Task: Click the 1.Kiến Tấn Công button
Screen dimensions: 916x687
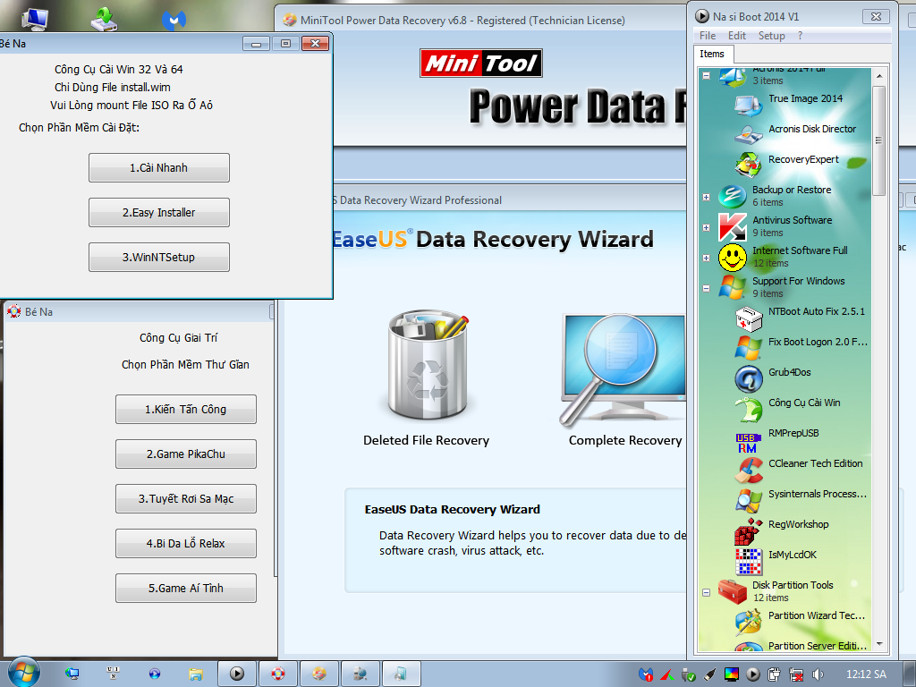Action: (x=186, y=409)
